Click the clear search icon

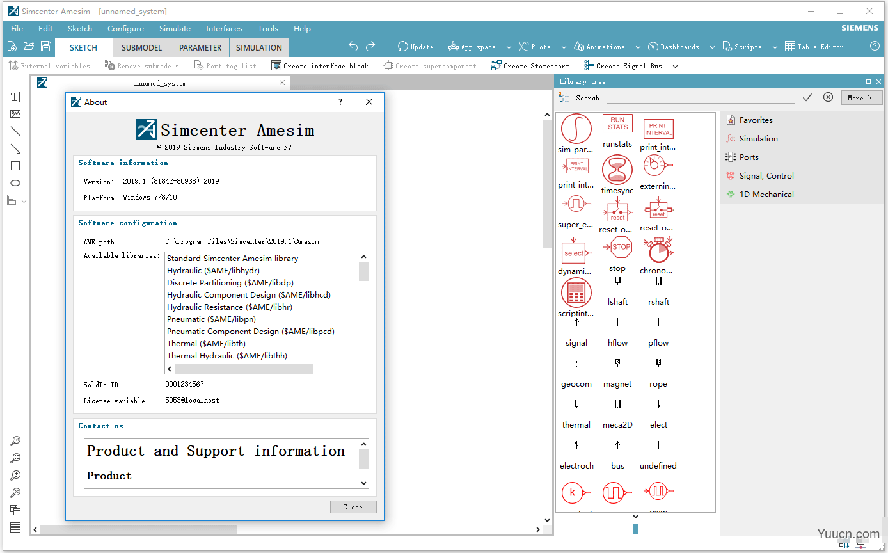[x=828, y=97]
